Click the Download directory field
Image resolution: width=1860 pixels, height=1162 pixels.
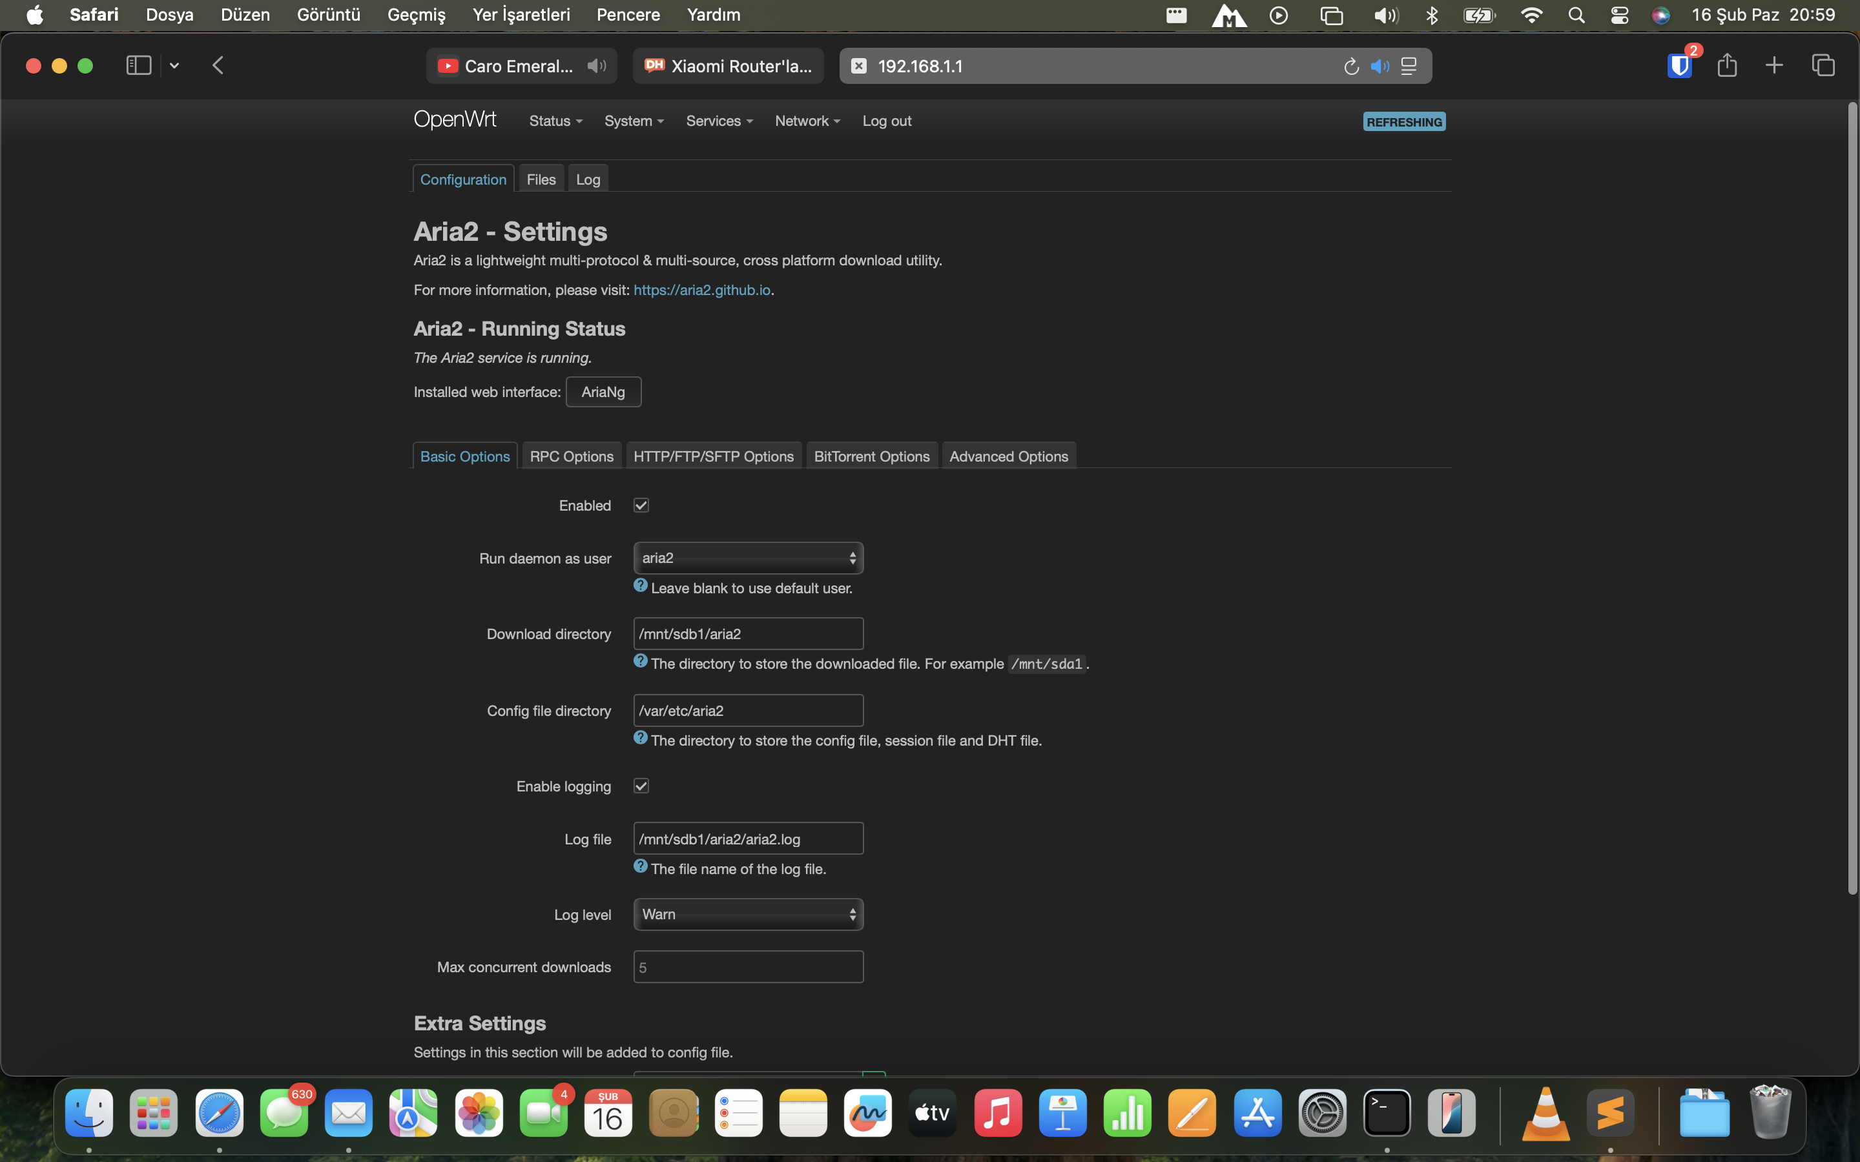(x=748, y=634)
